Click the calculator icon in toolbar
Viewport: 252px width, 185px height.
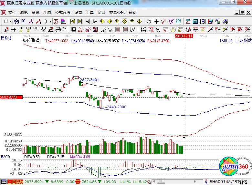(195, 21)
